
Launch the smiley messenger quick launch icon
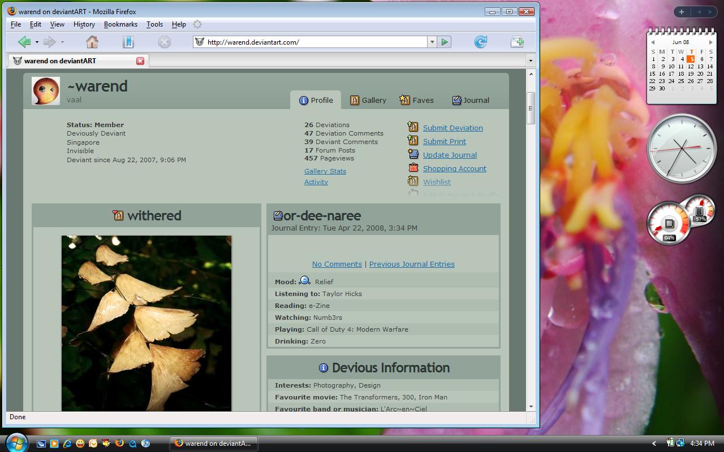pos(80,444)
